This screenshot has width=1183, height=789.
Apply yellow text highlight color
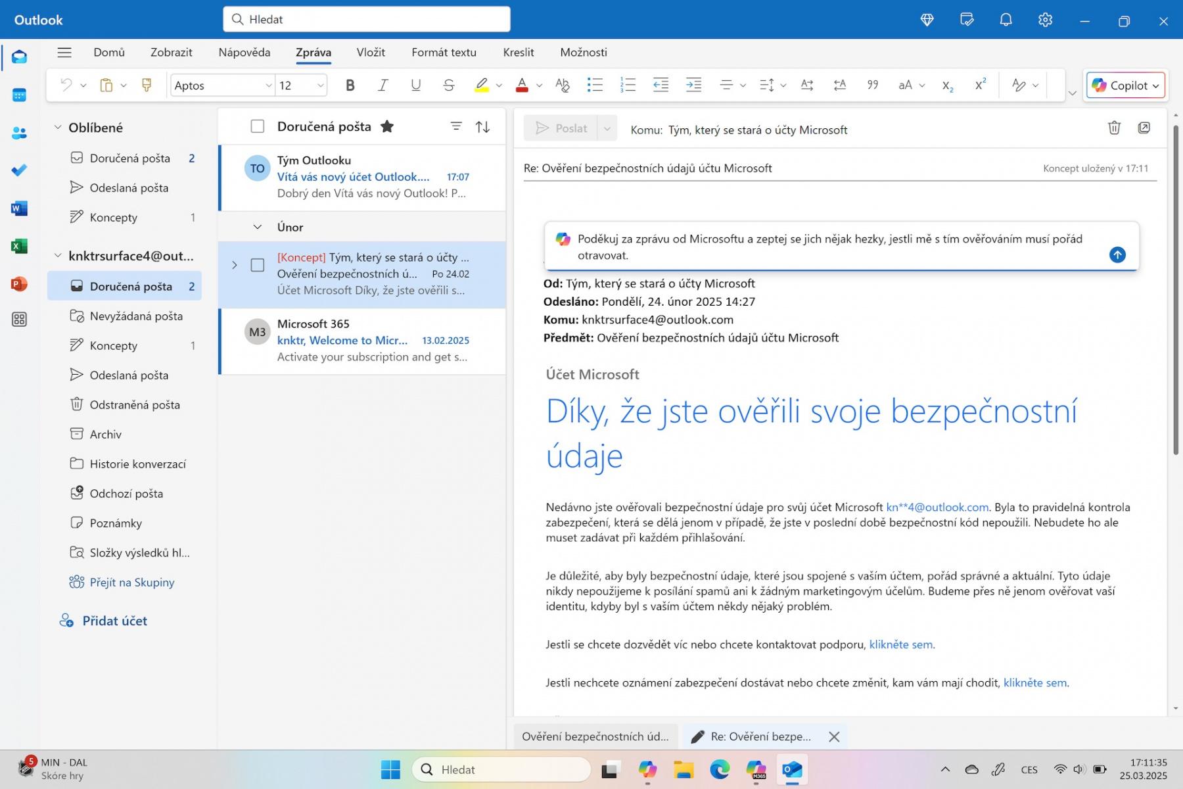coord(482,85)
